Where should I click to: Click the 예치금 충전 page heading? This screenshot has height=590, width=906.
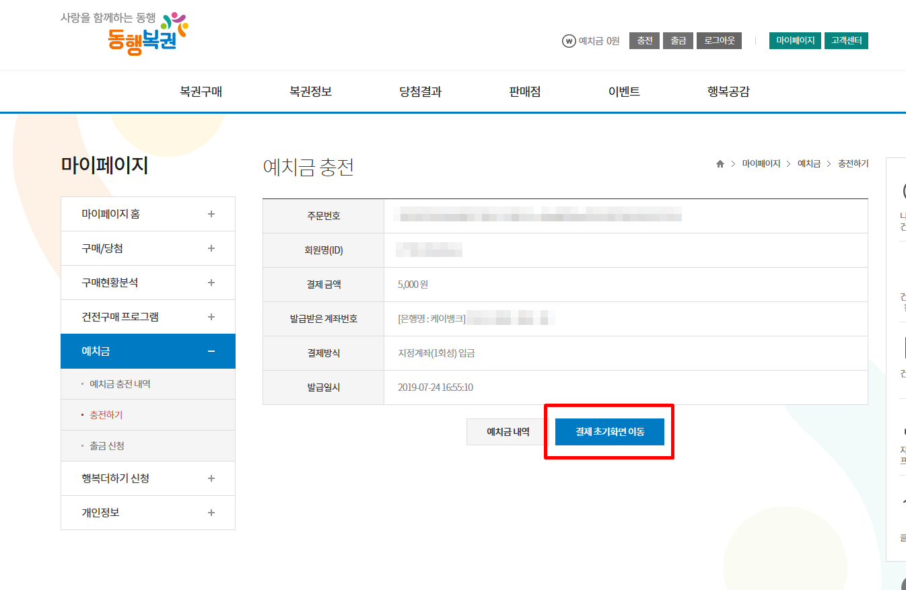click(308, 168)
